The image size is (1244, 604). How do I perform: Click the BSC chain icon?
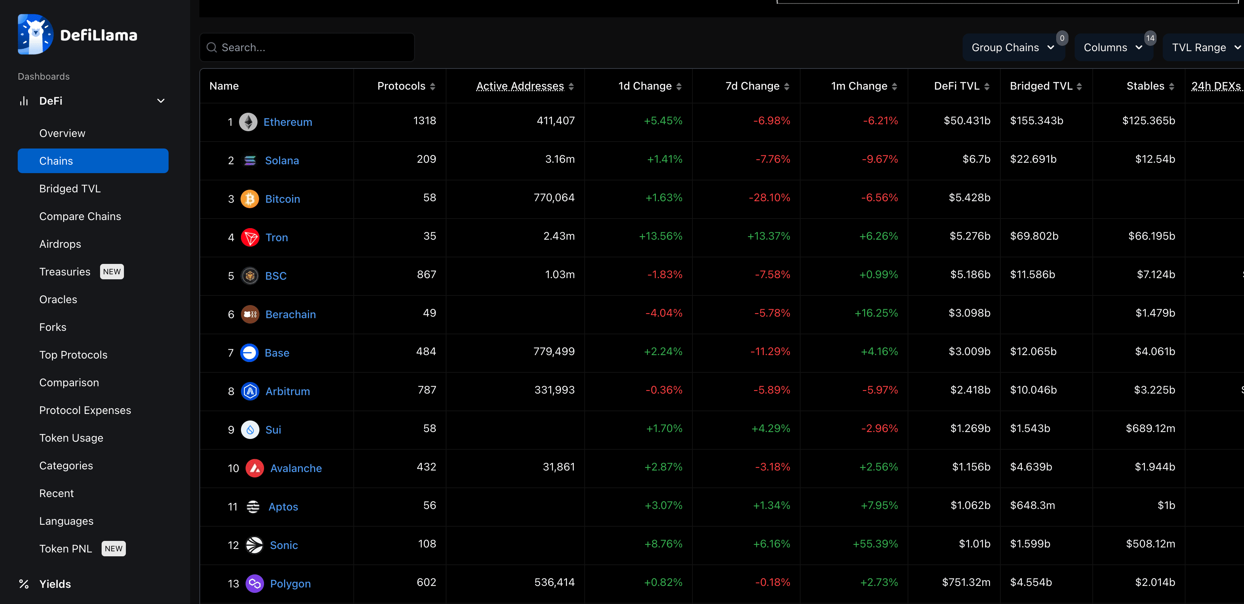coord(250,276)
